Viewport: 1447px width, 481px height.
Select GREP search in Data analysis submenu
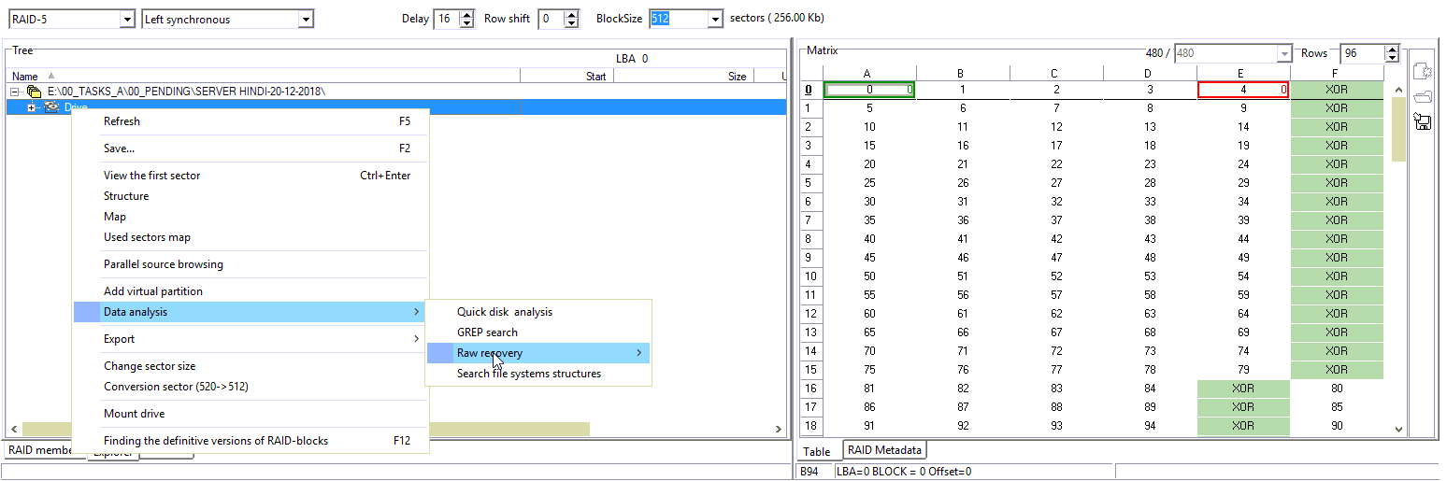(x=487, y=332)
